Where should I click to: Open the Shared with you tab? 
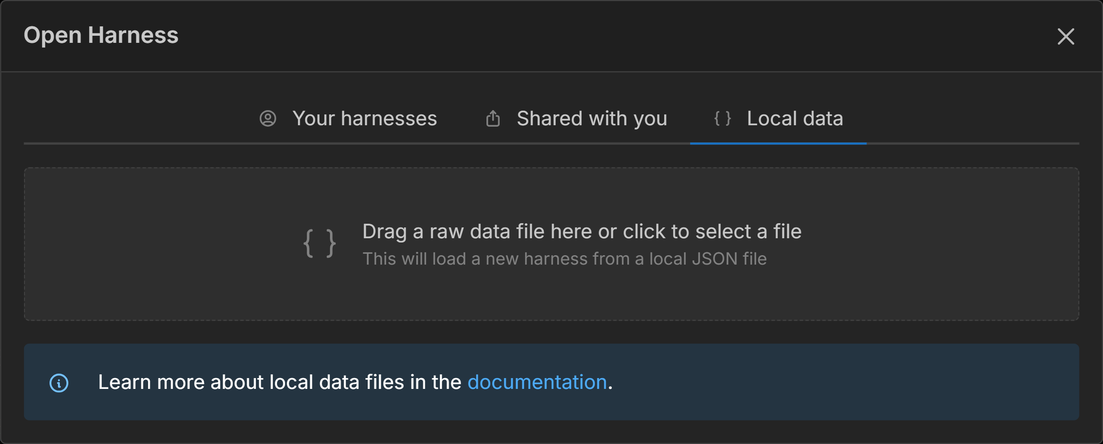click(x=591, y=119)
